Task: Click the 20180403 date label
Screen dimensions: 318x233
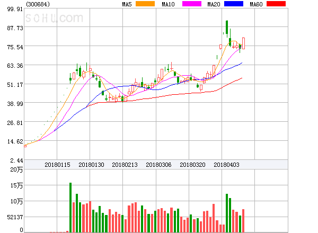Action: tap(226, 165)
